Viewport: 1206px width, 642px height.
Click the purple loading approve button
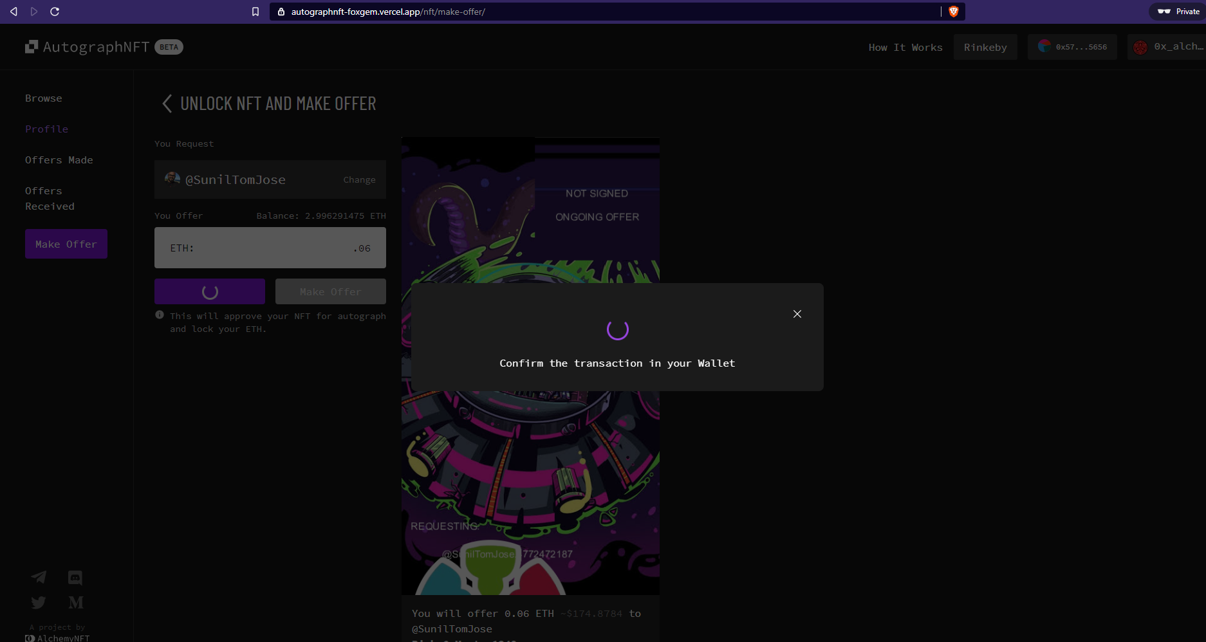click(210, 291)
